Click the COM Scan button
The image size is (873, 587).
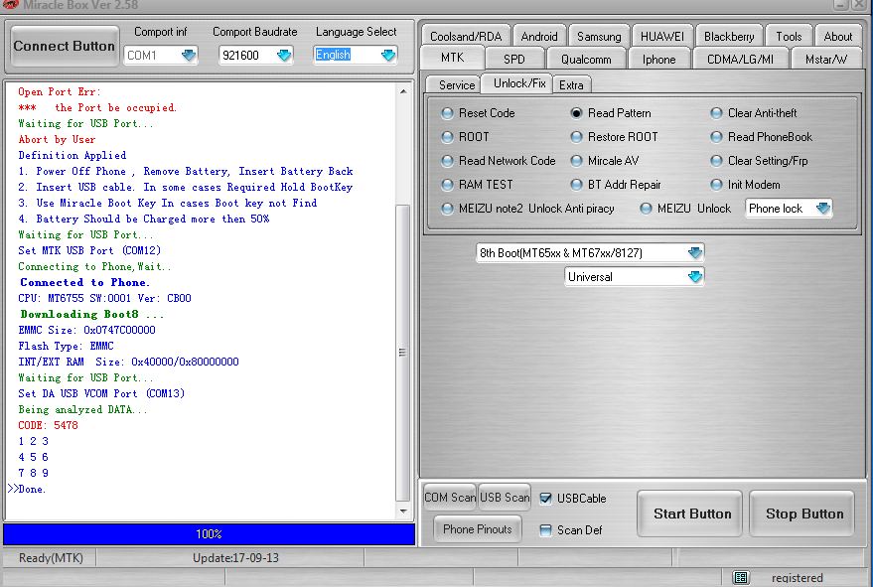point(450,498)
